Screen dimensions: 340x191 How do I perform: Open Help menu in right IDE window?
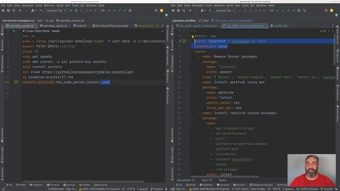[271, 5]
